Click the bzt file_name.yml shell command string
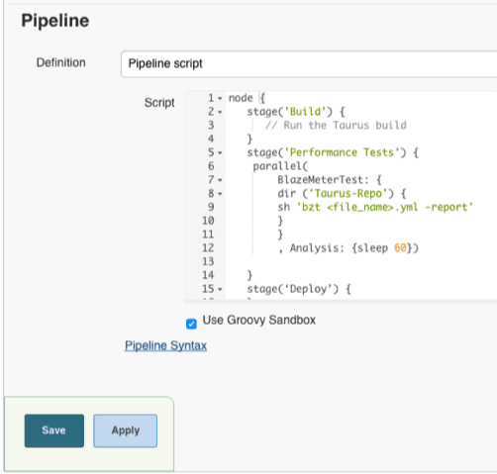Viewport: 497px width, 474px height. click(385, 207)
